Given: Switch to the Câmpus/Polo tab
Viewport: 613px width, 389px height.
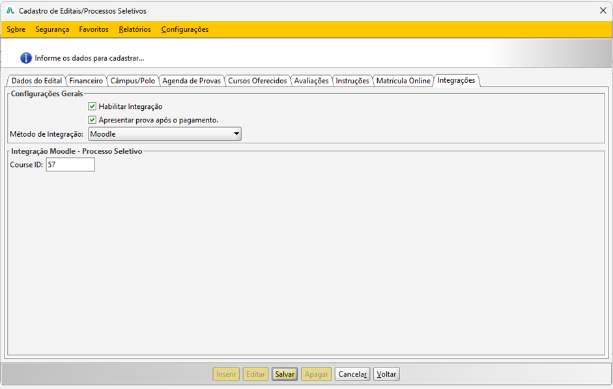Looking at the screenshot, I should (132, 81).
